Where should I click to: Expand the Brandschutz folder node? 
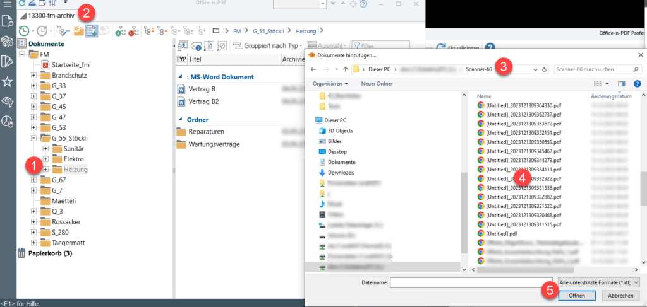[x=33, y=76]
